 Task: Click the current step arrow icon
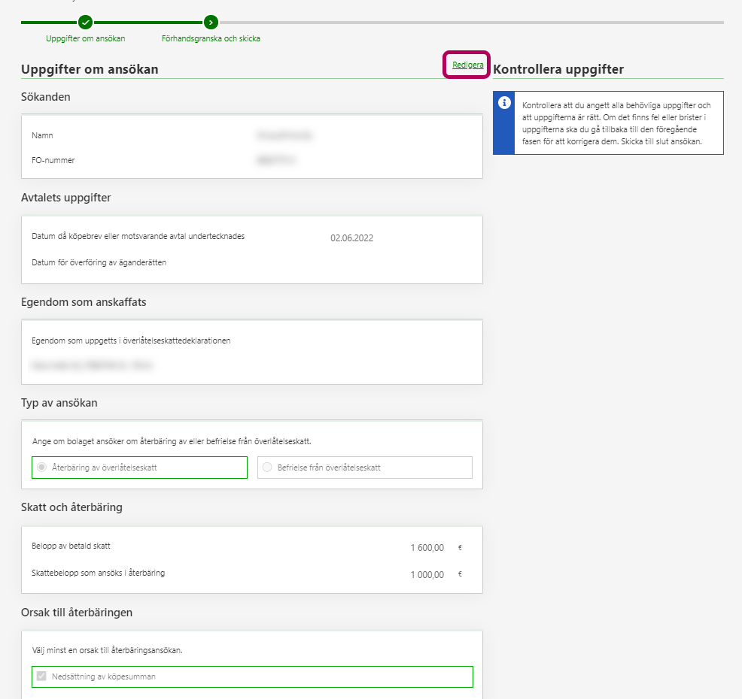[211, 23]
